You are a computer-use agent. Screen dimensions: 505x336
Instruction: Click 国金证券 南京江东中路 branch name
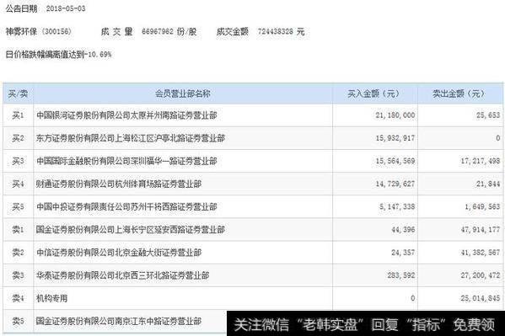[x=119, y=321]
